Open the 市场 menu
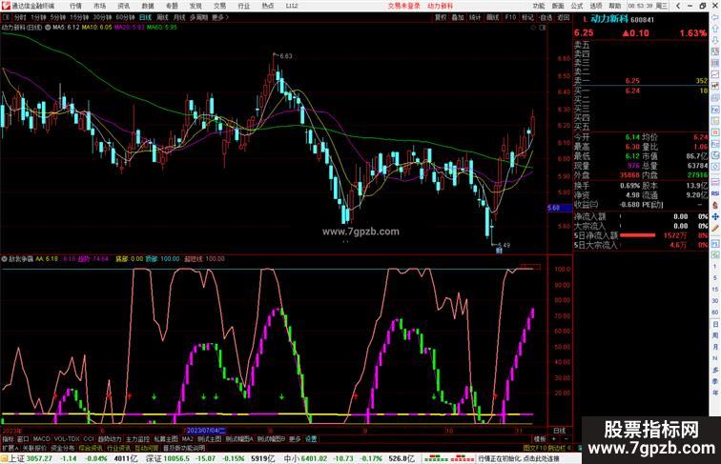Screen dimensions: 721x464 click(99, 6)
